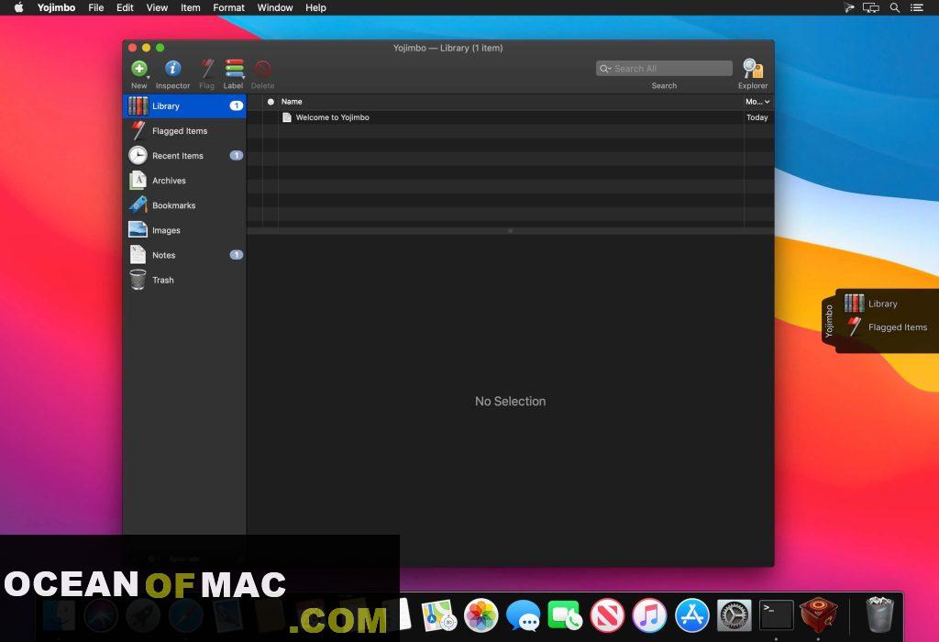This screenshot has height=642, width=939.
Task: Select Flagged Items in the main window sidebar
Action: point(185,130)
